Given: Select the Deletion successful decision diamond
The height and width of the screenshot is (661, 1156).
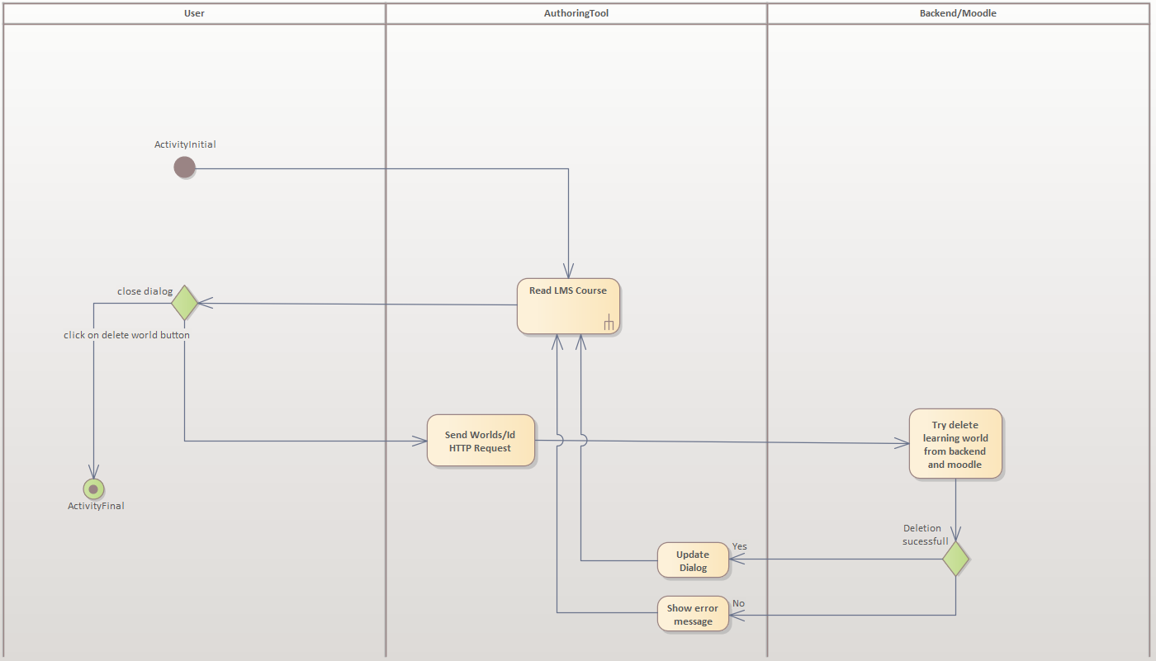Looking at the screenshot, I should [956, 559].
